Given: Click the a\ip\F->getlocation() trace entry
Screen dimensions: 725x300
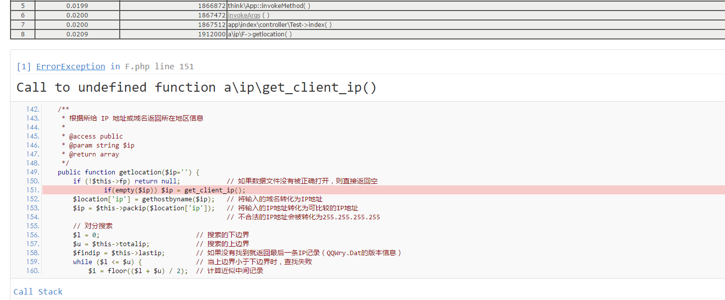Looking at the screenshot, I should pos(260,34).
